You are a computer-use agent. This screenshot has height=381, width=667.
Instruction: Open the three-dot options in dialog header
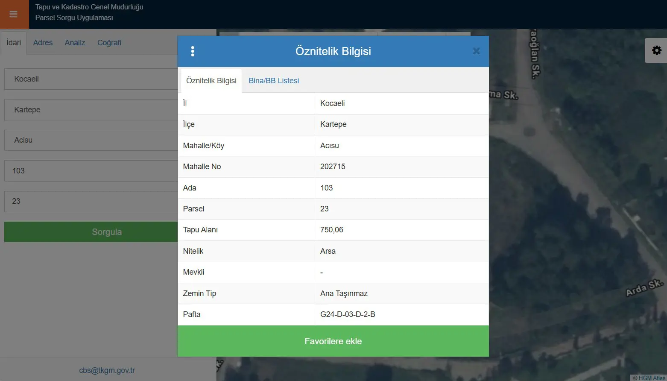click(x=193, y=51)
